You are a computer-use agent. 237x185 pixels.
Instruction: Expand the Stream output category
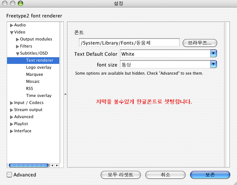(12, 110)
